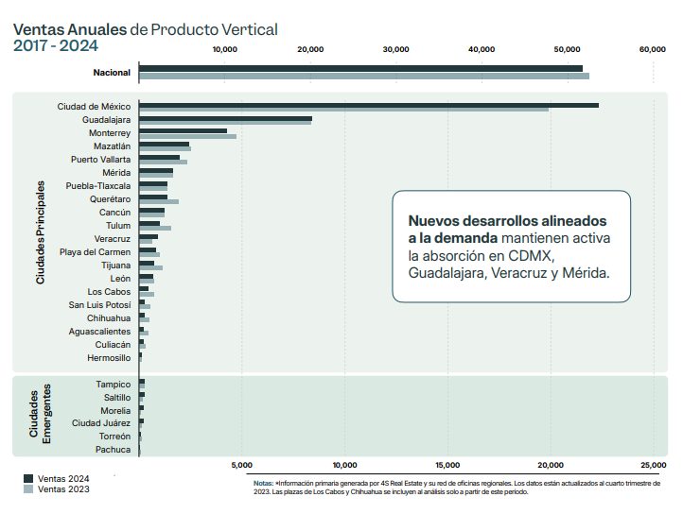Select the Ciudades Emergentes vertical heading
The image size is (683, 514).
pos(41,415)
